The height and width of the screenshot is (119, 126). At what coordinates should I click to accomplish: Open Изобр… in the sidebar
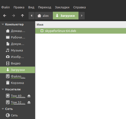pyautogui.click(x=17, y=57)
